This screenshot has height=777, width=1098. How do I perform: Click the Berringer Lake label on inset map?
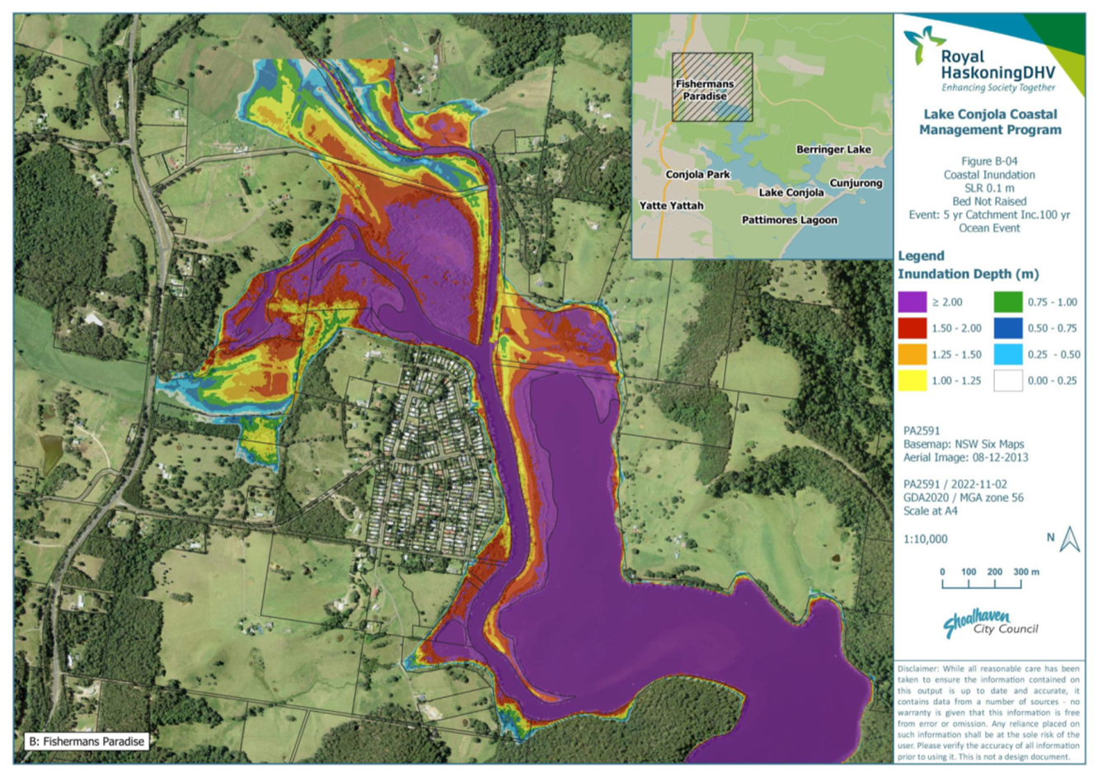pos(833,149)
